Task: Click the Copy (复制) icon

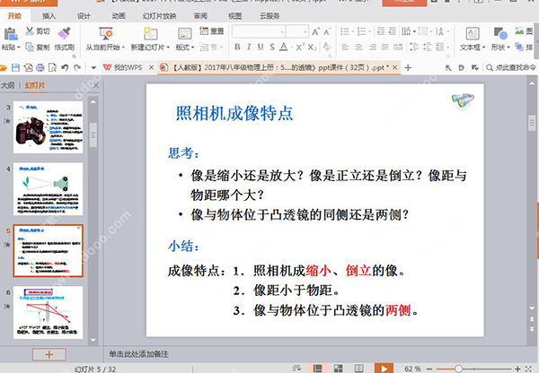Action: (x=30, y=47)
